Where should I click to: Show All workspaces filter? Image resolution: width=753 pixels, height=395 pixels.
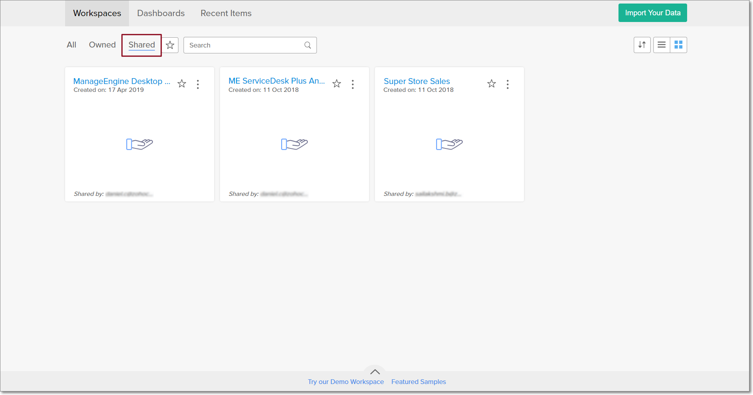coord(71,45)
